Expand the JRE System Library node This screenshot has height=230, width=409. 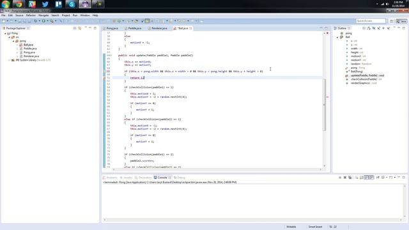(x=10, y=60)
